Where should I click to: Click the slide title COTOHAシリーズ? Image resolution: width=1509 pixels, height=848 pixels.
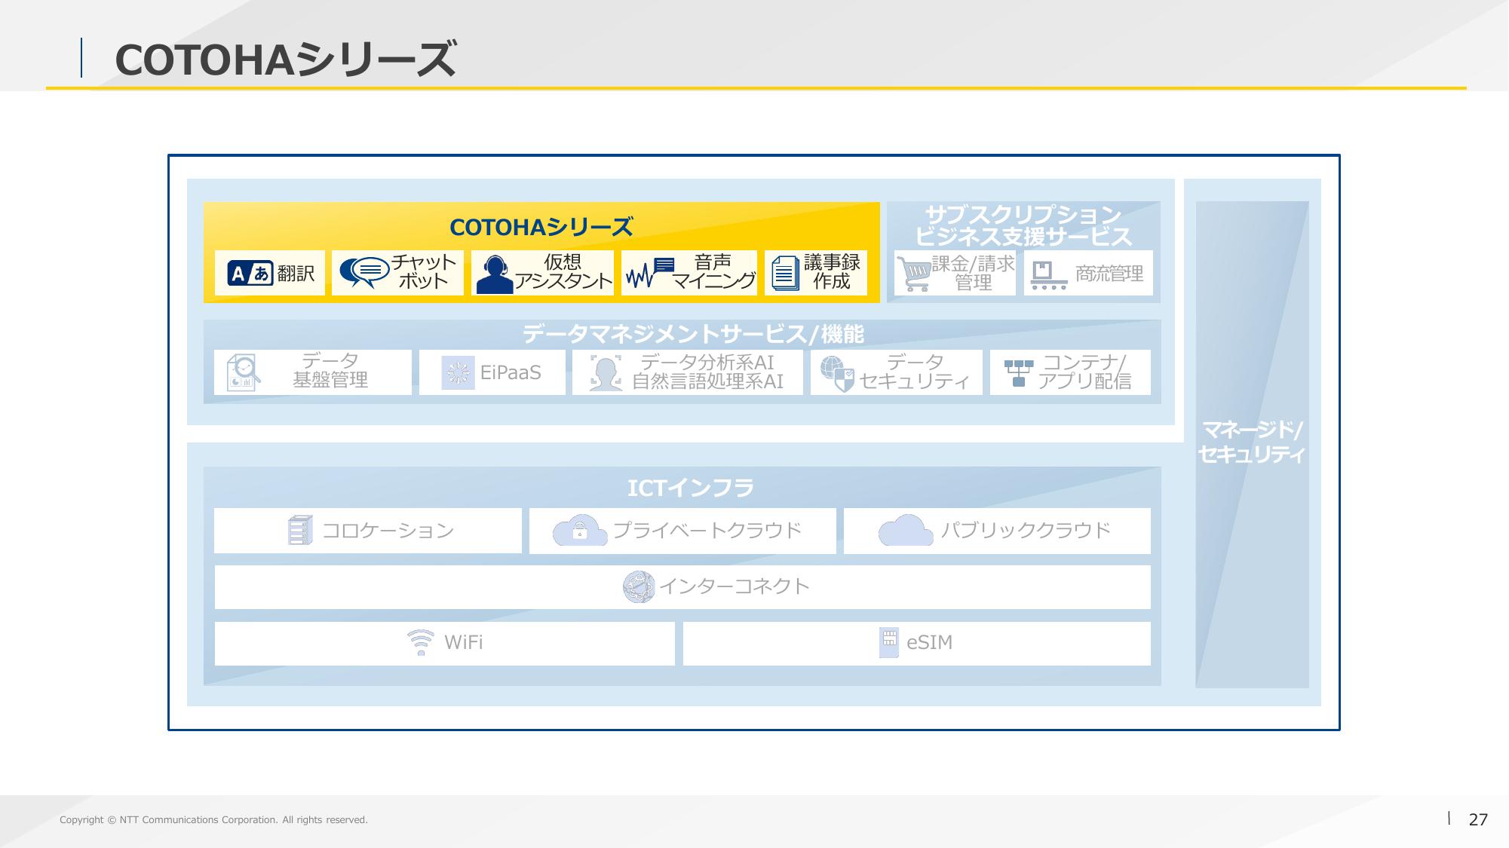(x=286, y=60)
